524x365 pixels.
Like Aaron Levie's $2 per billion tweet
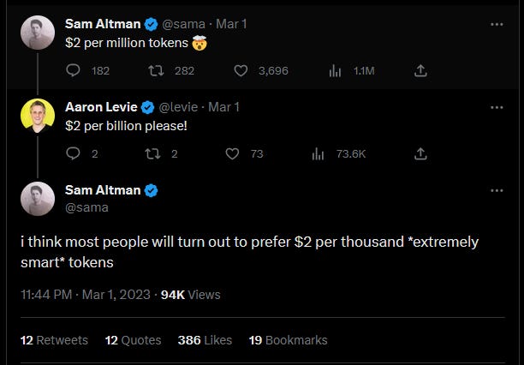[232, 154]
